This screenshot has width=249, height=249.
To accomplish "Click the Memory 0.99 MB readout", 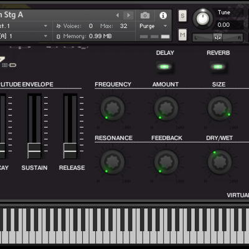I will click(100, 36).
